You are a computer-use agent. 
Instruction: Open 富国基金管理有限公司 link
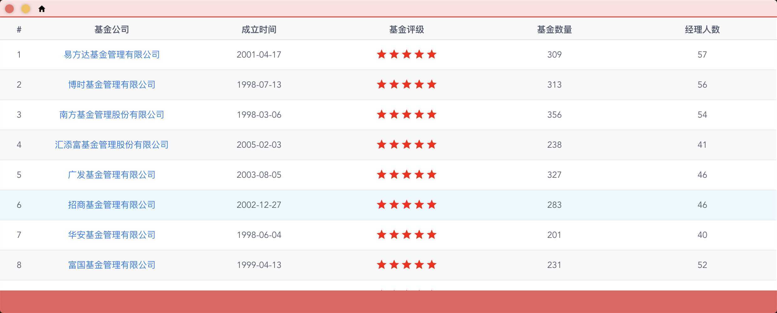(112, 265)
